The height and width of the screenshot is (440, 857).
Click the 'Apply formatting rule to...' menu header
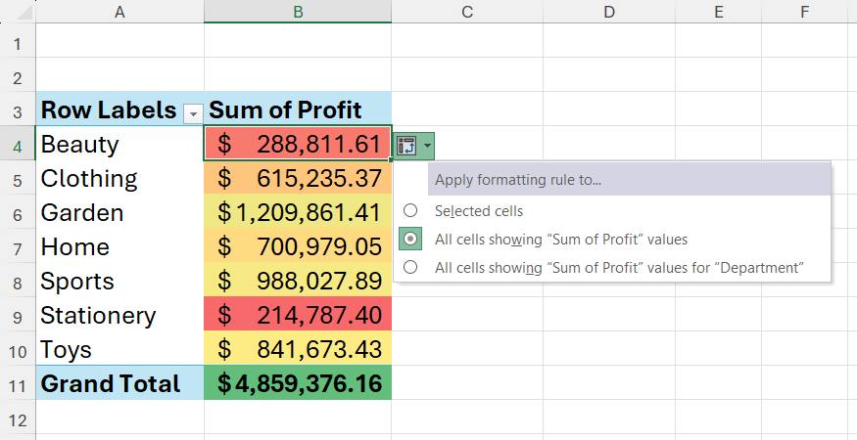tap(629, 179)
